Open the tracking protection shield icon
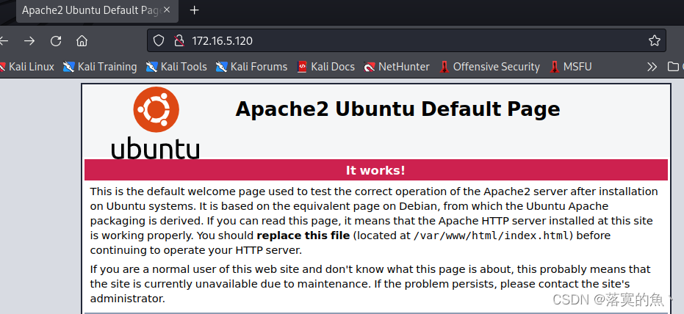Image resolution: width=684 pixels, height=314 pixels. pos(159,40)
